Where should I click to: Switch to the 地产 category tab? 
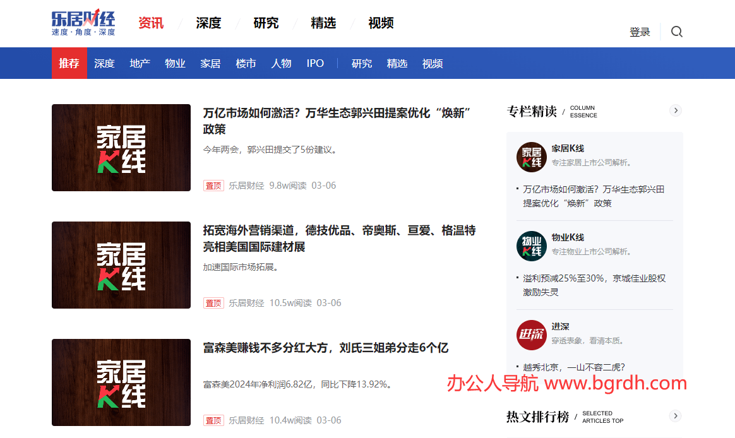140,63
